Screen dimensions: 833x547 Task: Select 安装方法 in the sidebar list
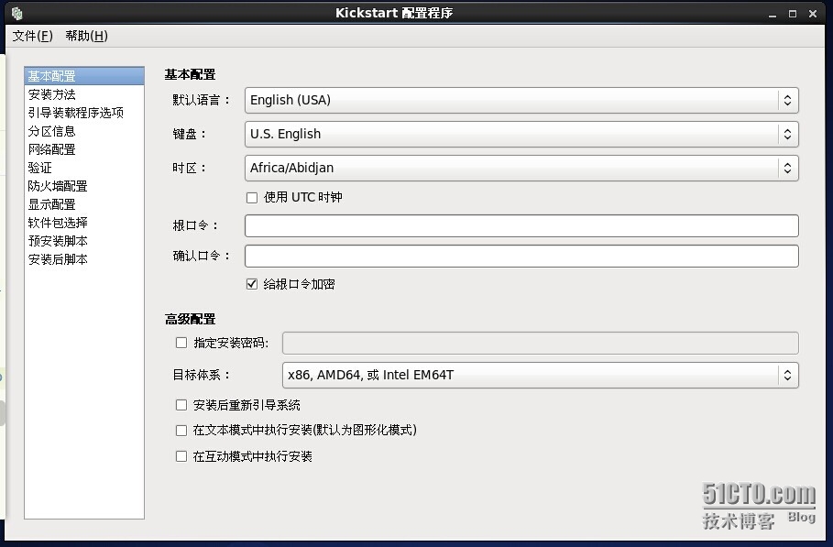point(84,94)
